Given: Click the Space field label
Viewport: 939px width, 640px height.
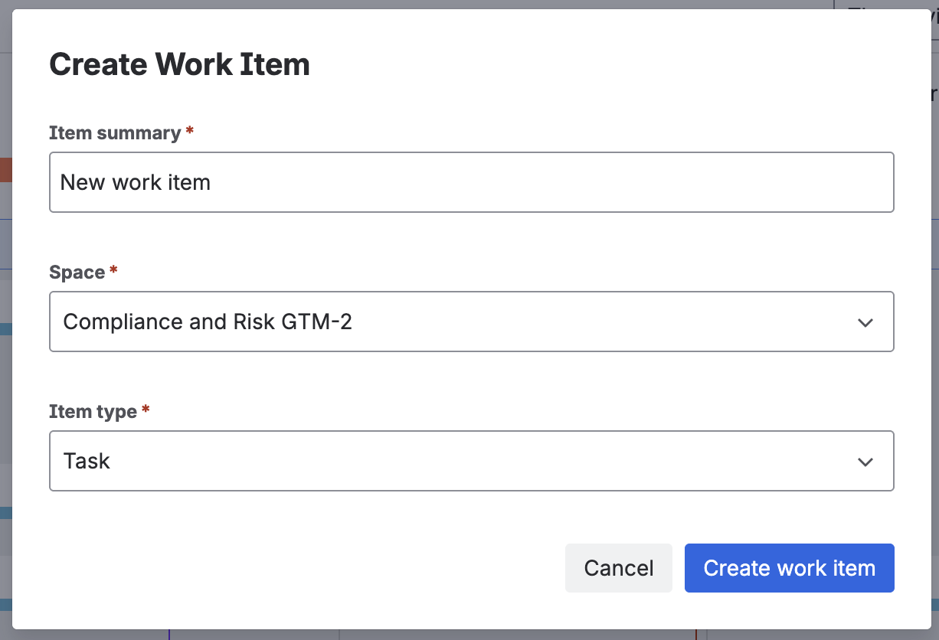Looking at the screenshot, I should 77,273.
